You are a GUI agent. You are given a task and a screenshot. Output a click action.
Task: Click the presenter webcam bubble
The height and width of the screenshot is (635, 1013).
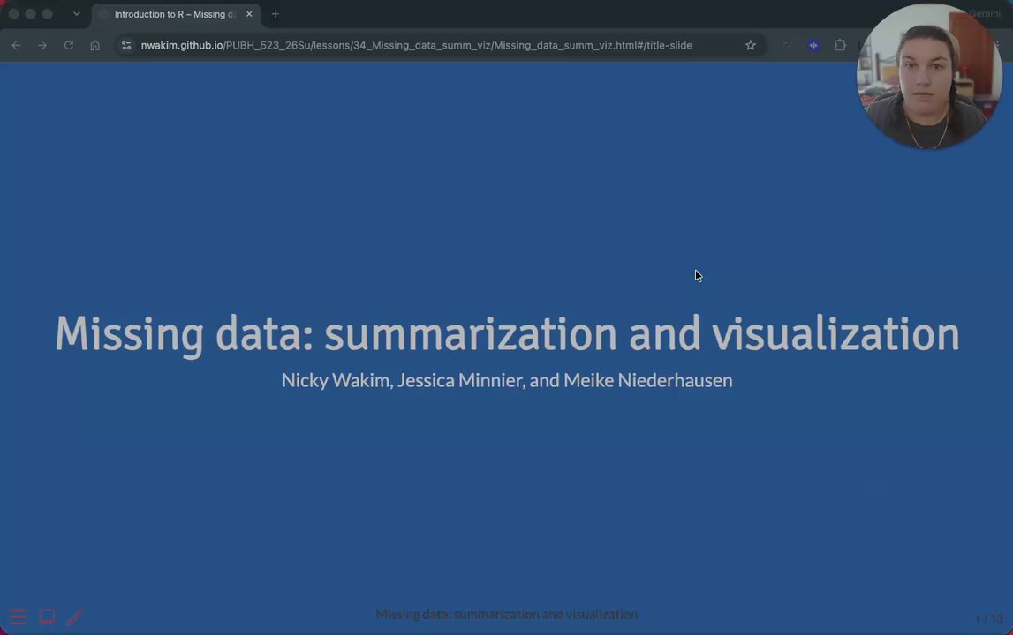coord(929,76)
